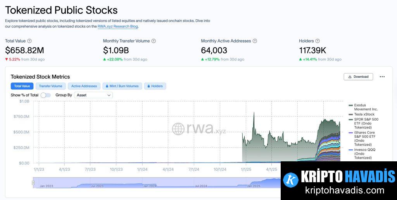This screenshot has width=397, height=200.
Task: Switch to the Transfer Volume tab
Action: 51,86
